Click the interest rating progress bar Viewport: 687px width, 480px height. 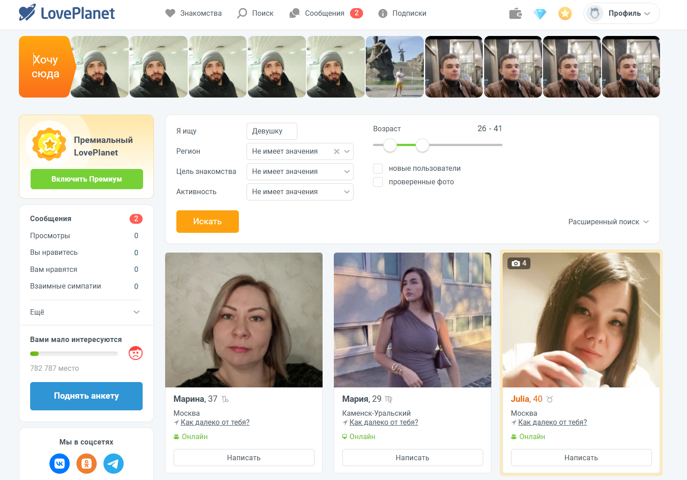tap(74, 354)
